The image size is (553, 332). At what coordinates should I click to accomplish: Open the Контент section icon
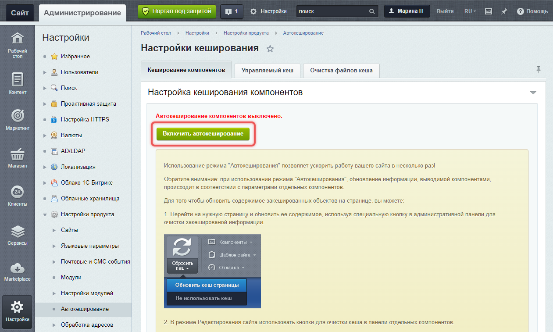point(17,83)
